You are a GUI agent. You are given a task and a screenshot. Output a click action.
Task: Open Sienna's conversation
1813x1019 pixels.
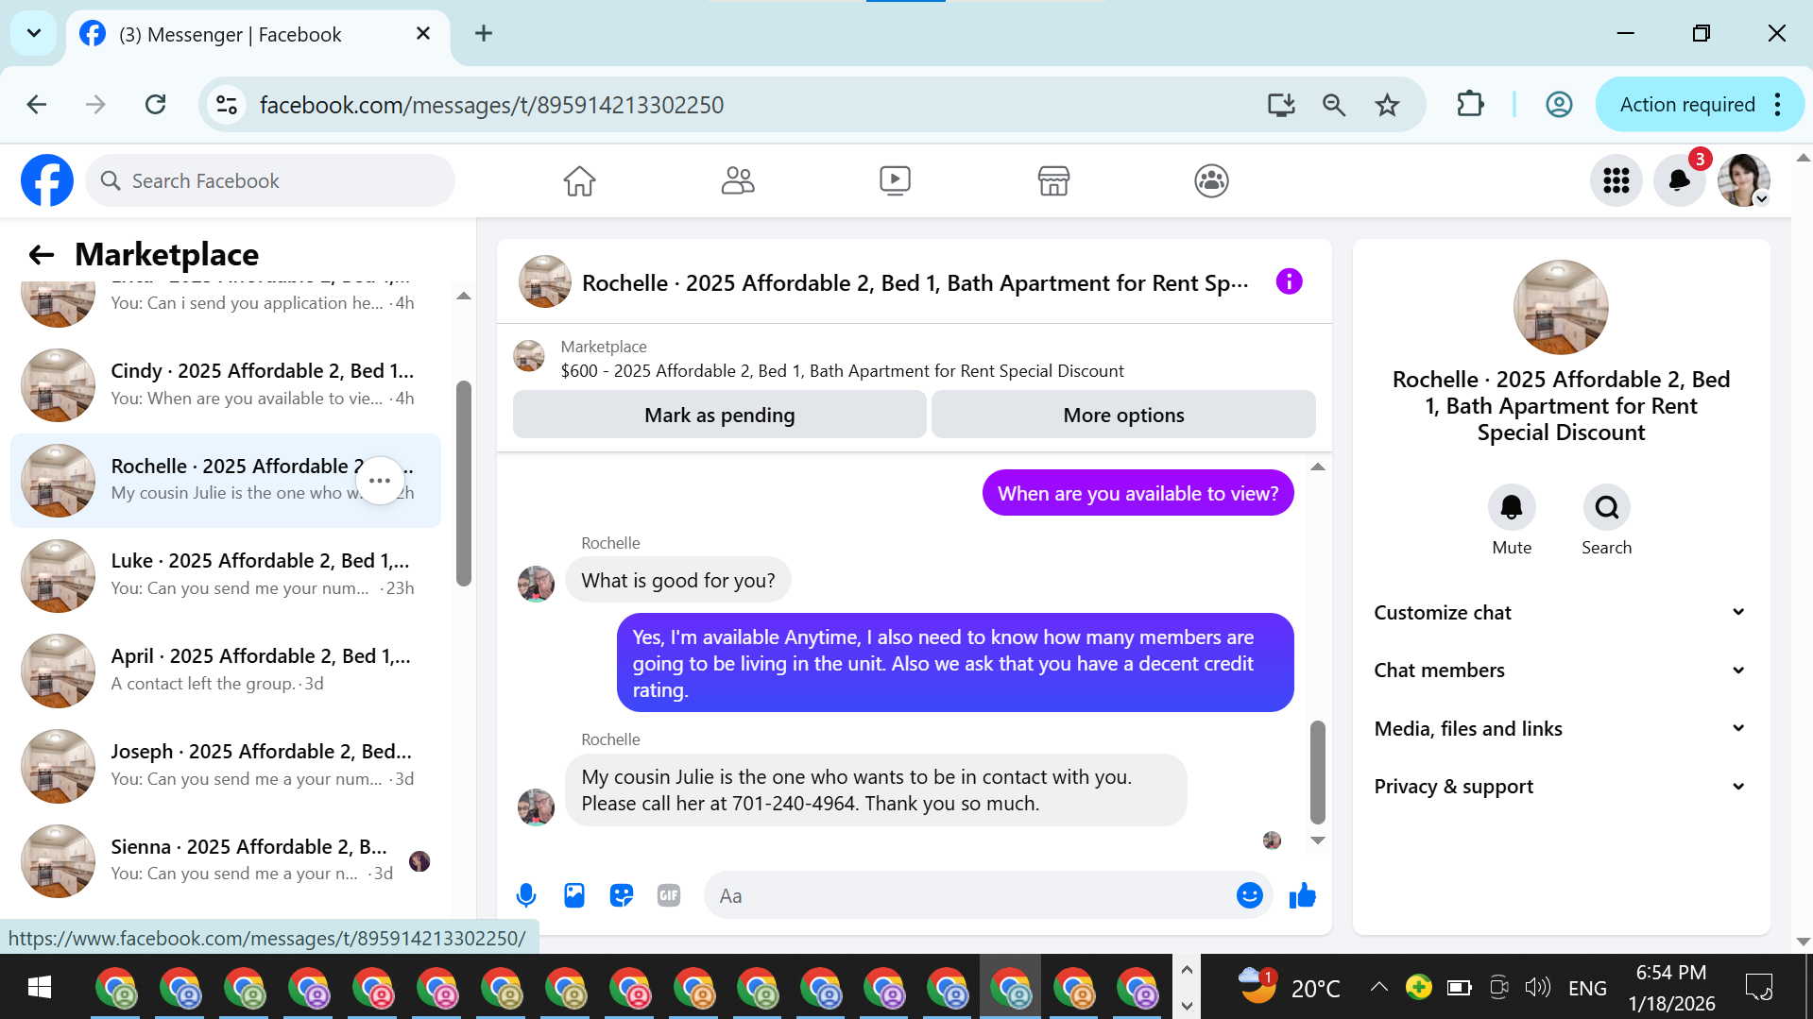click(227, 860)
